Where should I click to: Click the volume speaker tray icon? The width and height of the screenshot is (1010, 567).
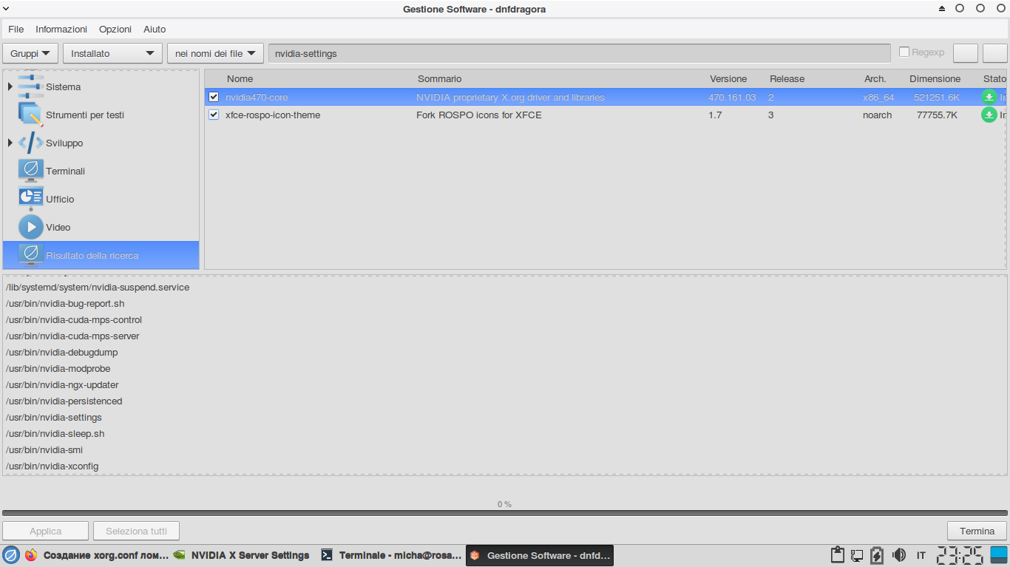[899, 555]
